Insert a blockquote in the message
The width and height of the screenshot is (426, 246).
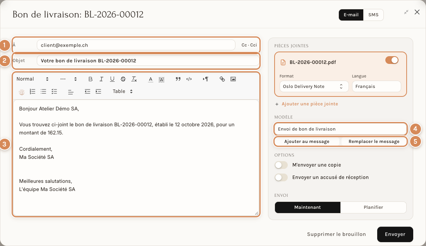pyautogui.click(x=178, y=79)
